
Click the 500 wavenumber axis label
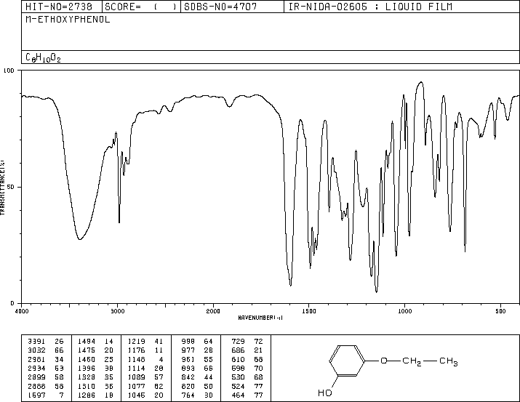click(x=500, y=311)
